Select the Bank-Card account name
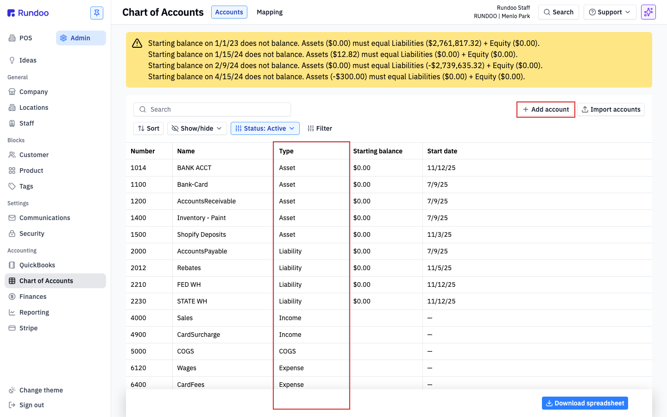The height and width of the screenshot is (417, 667). [192, 184]
